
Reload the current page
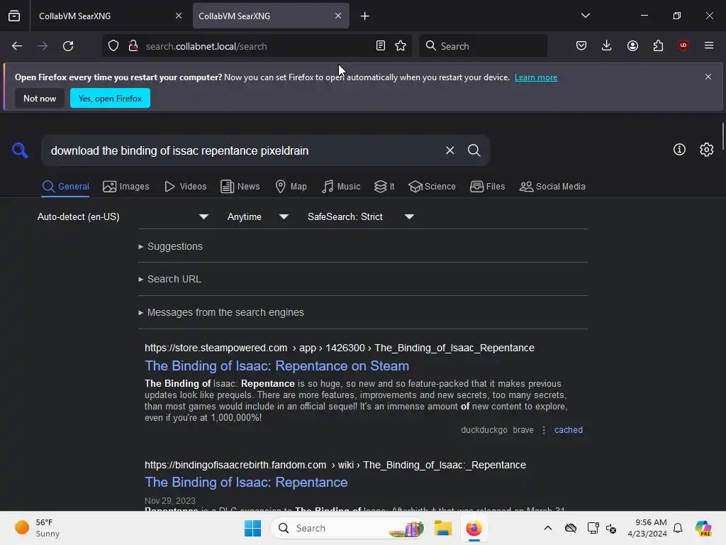68,46
